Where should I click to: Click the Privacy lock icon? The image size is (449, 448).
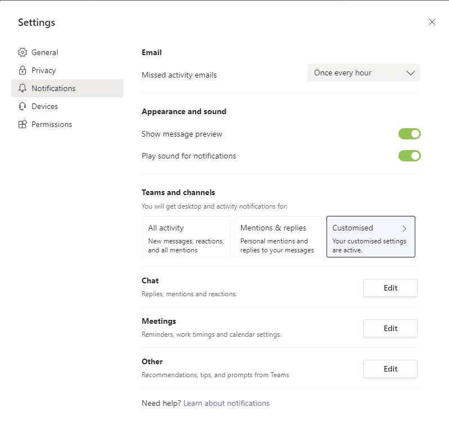[22, 70]
